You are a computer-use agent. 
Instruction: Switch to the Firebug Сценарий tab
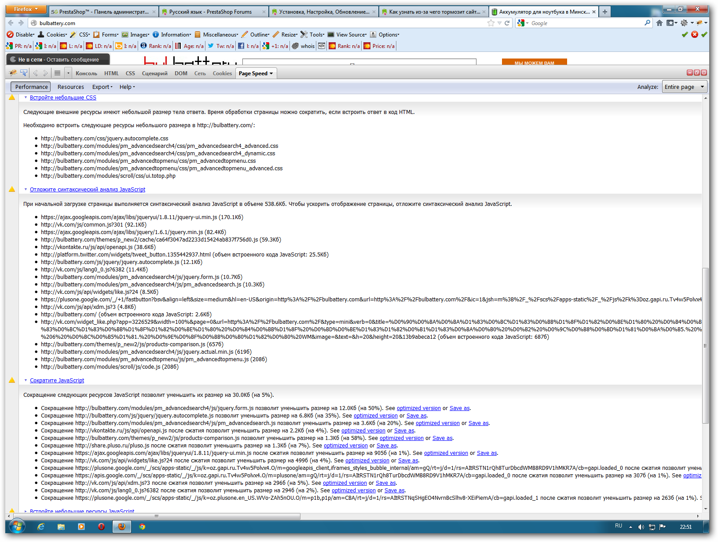pos(154,73)
